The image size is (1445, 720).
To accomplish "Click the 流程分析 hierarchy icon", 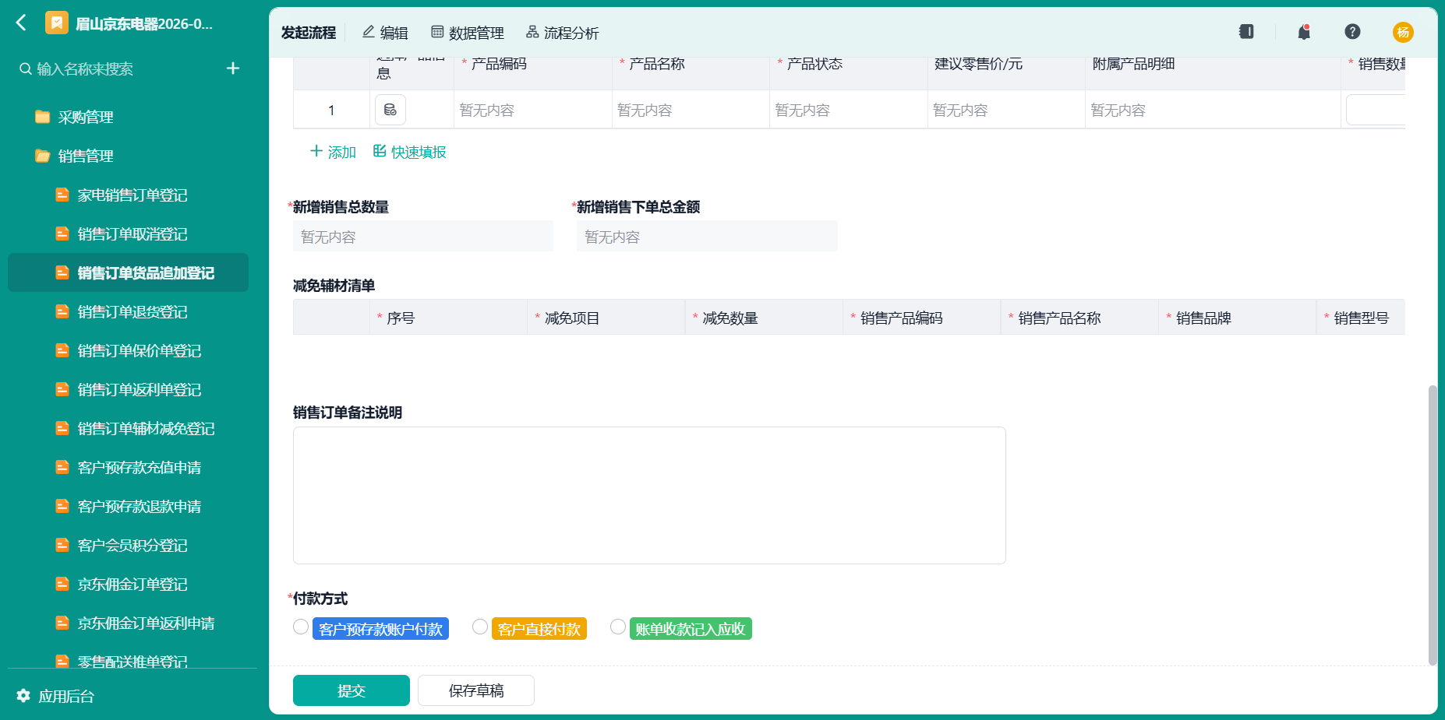I will pos(532,32).
